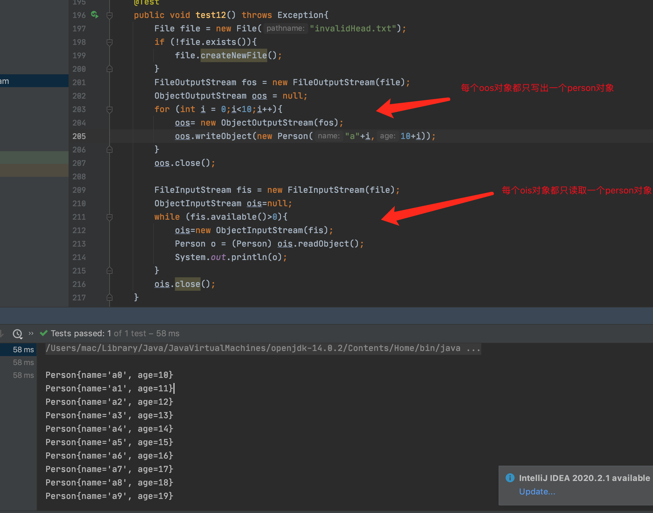Click the Person{name='a9', age=19} output line
Screen dimensions: 653x513
click(x=109, y=496)
